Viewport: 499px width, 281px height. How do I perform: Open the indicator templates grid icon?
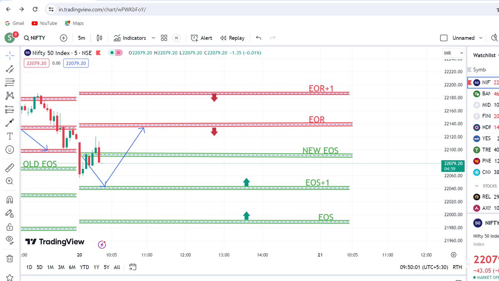(x=164, y=37)
